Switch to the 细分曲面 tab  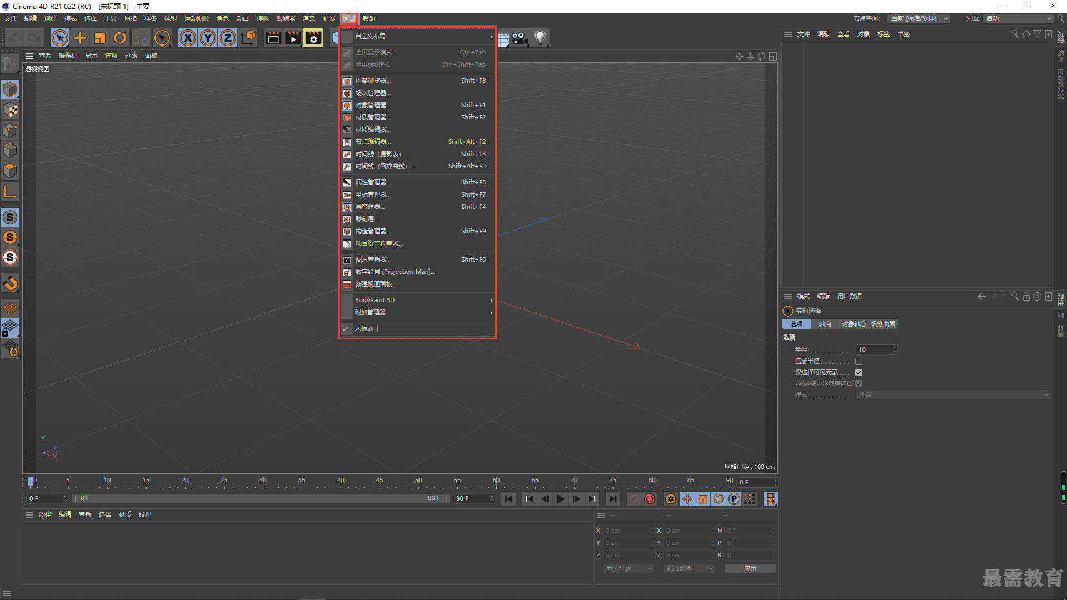[883, 324]
